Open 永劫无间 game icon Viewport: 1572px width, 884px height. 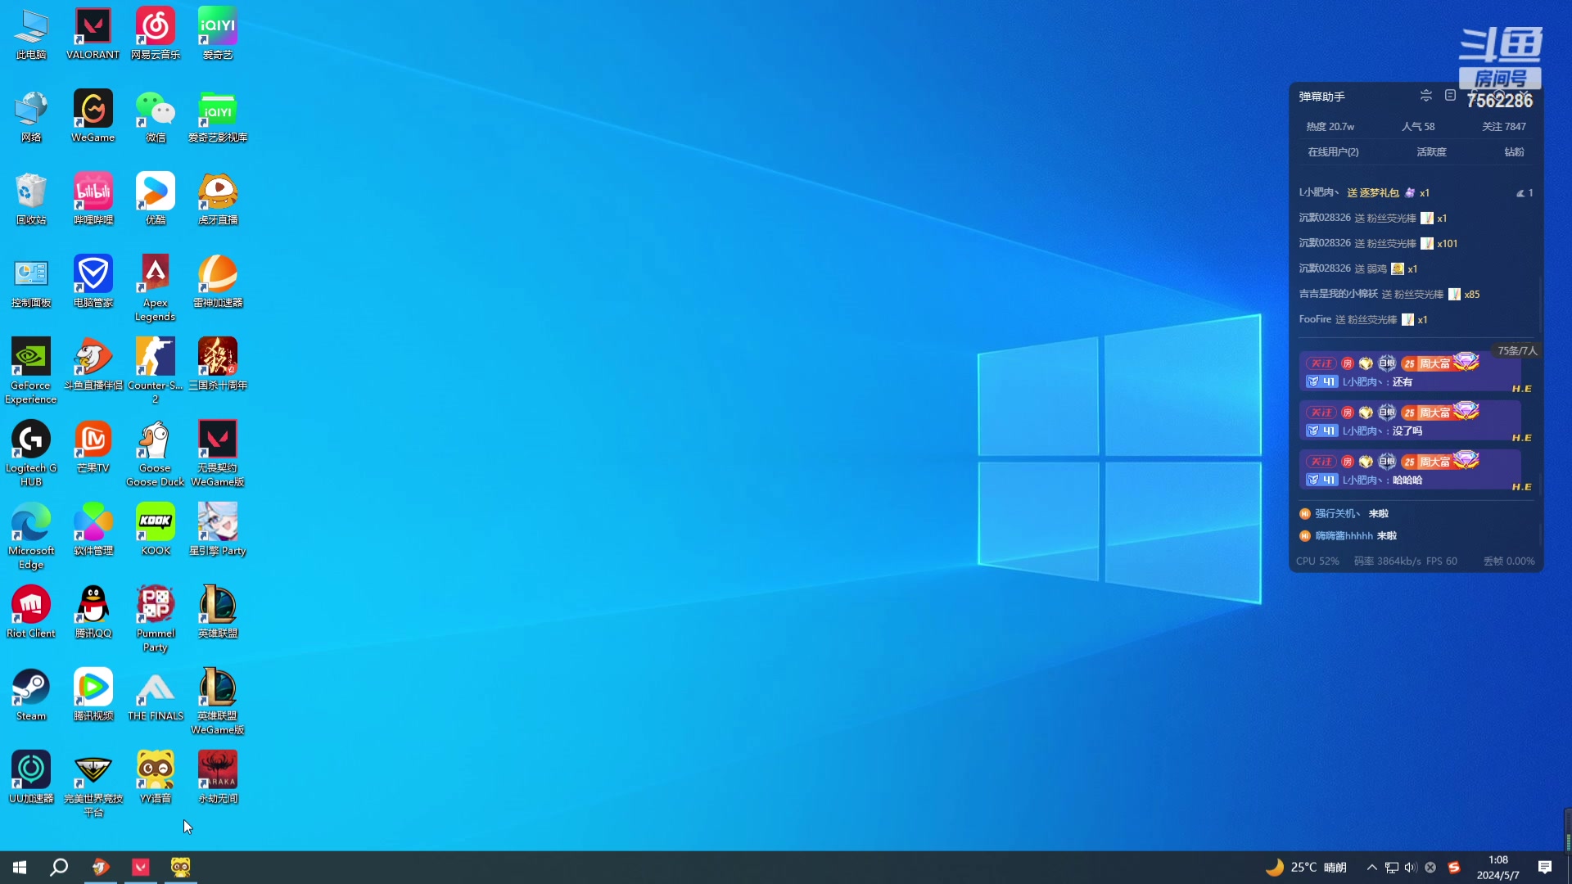pyautogui.click(x=218, y=778)
